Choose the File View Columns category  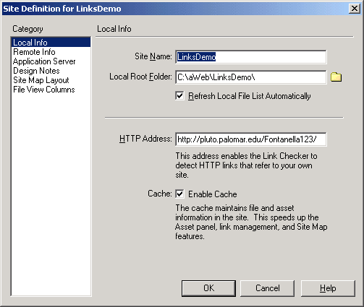44,90
